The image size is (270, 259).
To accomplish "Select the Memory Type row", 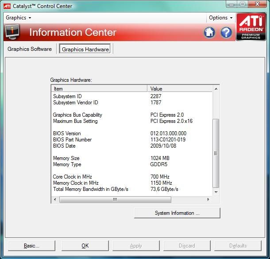I will point(132,164).
